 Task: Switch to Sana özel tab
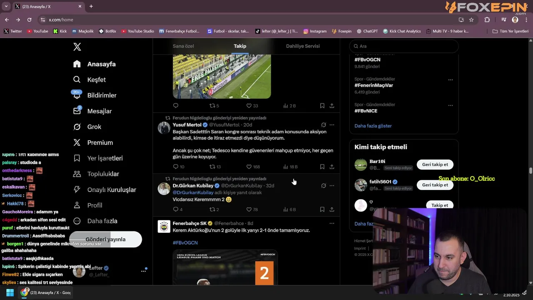click(x=183, y=46)
